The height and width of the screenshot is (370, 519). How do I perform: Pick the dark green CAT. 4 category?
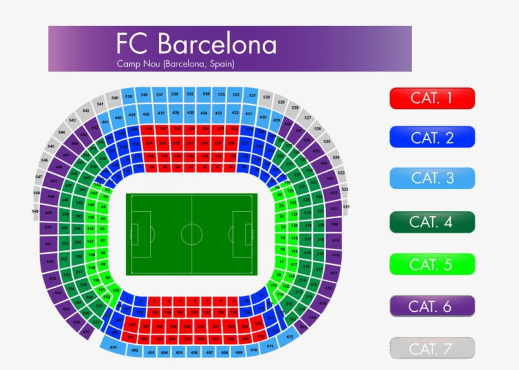coord(432,221)
